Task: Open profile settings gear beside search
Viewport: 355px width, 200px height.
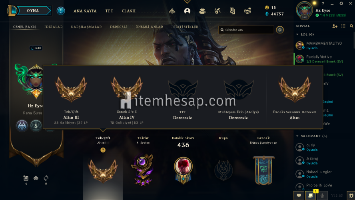Action: click(x=280, y=30)
